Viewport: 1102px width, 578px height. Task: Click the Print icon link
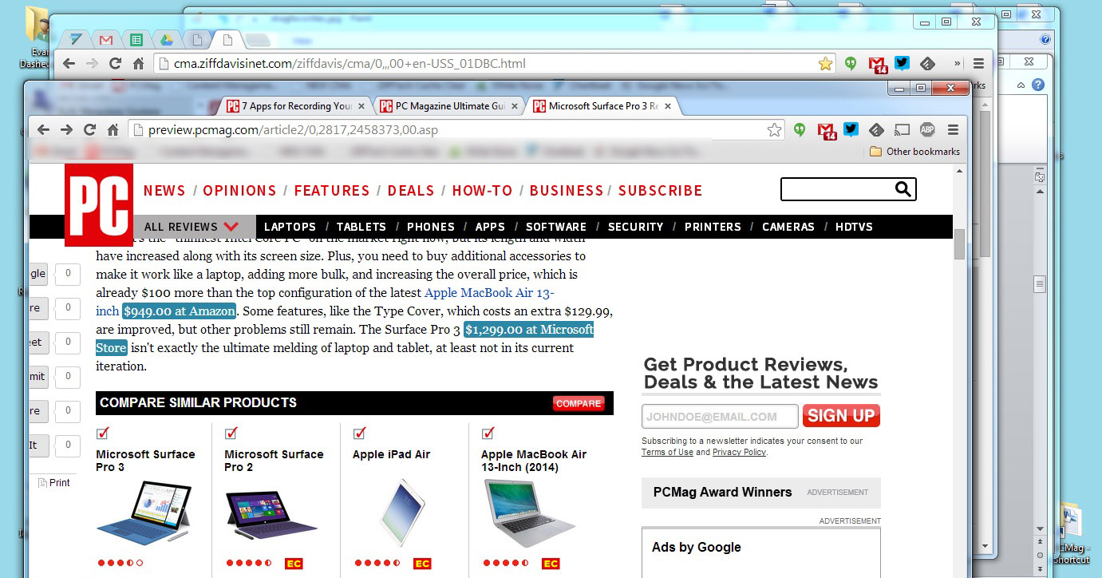[54, 483]
